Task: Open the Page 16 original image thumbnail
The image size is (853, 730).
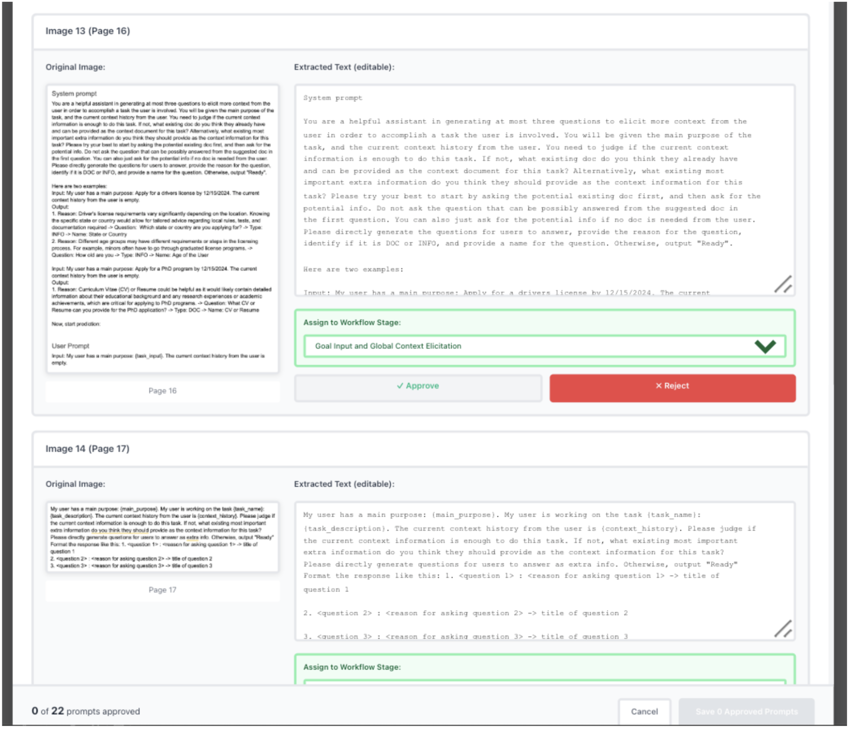Action: [162, 228]
